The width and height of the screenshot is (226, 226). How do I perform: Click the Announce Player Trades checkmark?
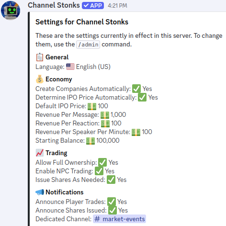112,202
